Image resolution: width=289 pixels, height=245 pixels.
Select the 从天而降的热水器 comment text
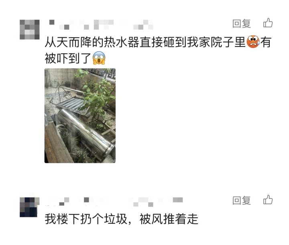pyautogui.click(x=158, y=50)
